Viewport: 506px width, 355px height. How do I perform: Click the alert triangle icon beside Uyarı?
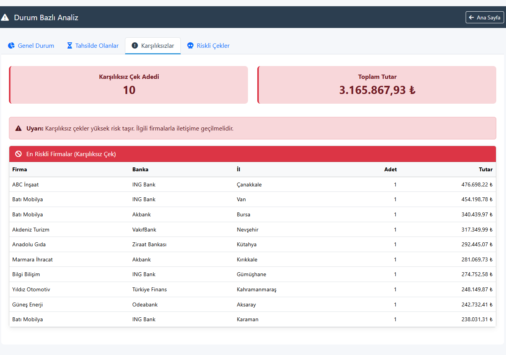[x=18, y=128]
